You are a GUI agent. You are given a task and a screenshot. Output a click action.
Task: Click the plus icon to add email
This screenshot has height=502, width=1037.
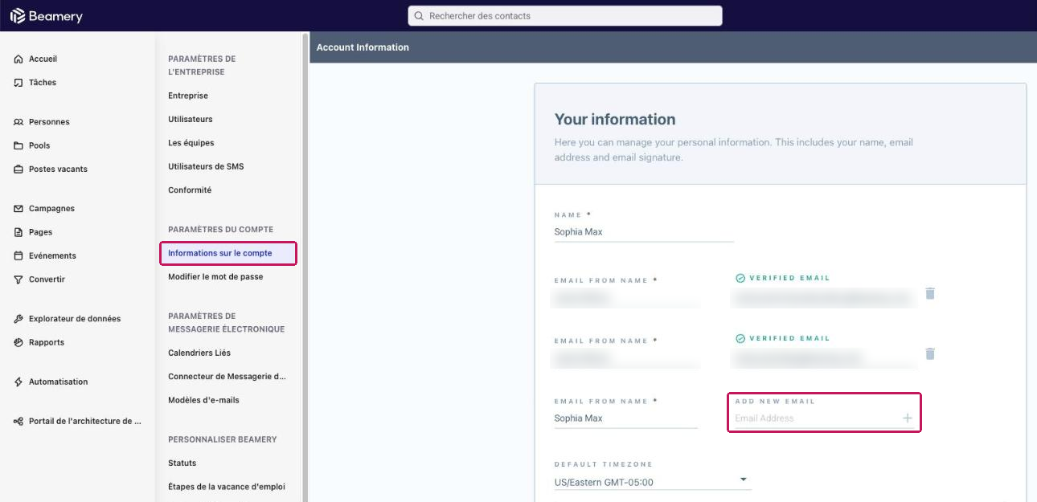(x=908, y=418)
